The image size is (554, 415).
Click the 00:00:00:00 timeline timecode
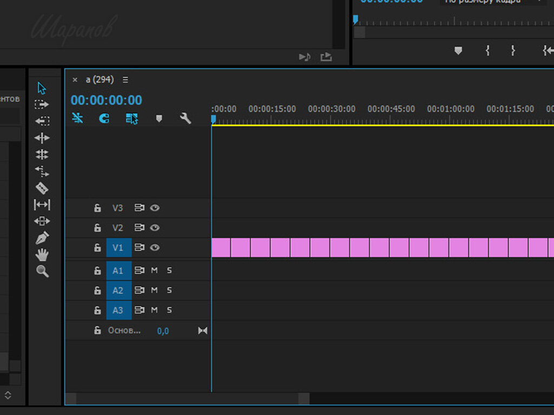coord(107,100)
